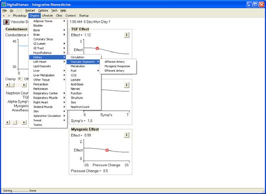Expand the GI Tract submenu
This screenshot has width=266, height=194.
coord(48,48)
